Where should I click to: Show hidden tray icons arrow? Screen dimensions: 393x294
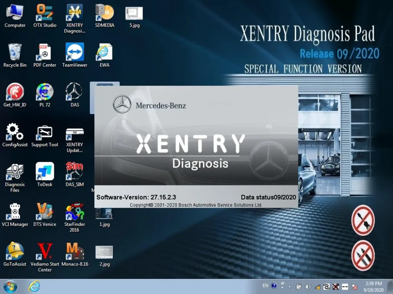[x=290, y=287]
